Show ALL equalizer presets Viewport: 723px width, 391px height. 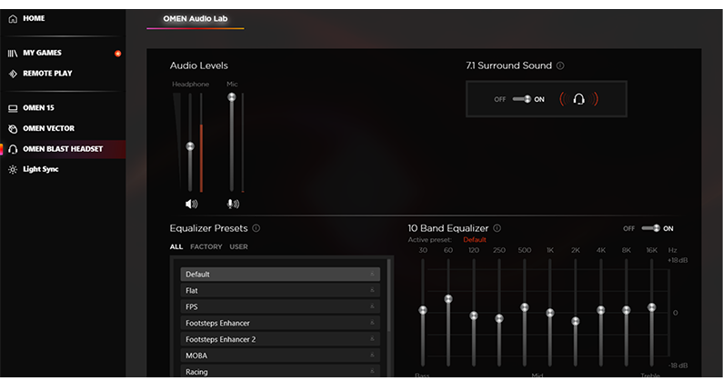click(176, 246)
